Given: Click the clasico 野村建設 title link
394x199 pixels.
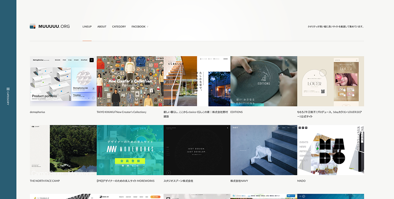Looking at the screenshot, I should click(196, 114).
